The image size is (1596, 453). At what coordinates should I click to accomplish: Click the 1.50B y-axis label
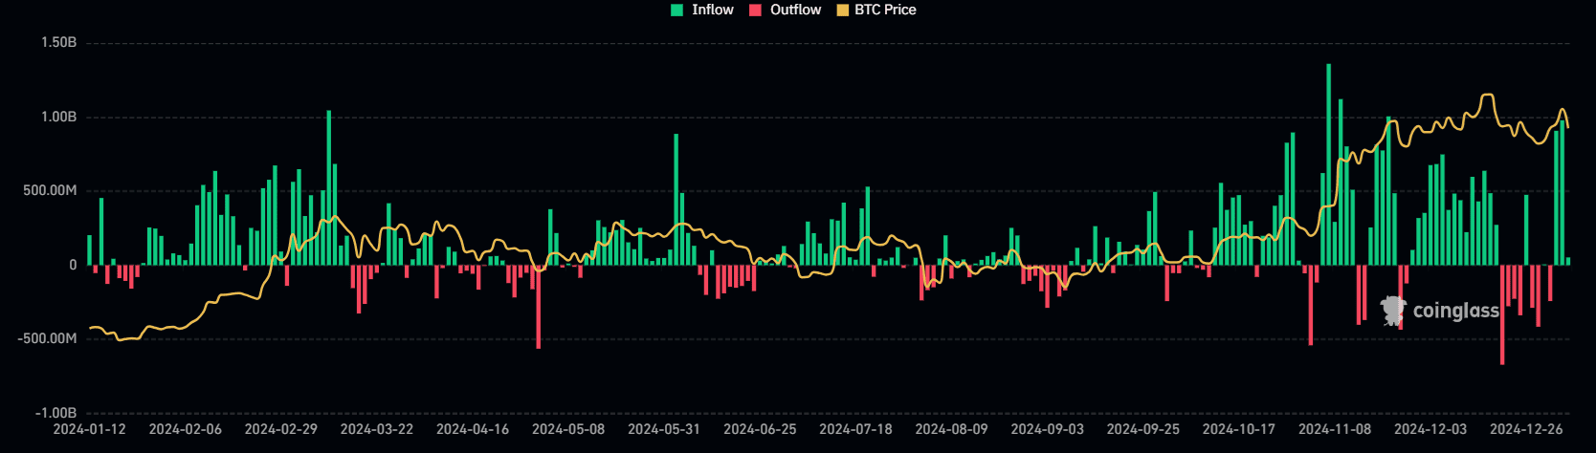[58, 43]
